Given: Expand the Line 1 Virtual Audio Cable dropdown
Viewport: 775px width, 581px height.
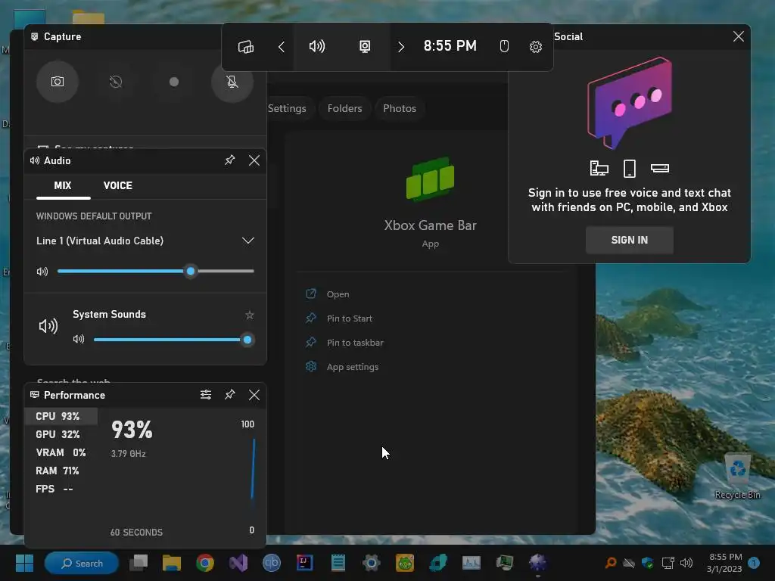Looking at the screenshot, I should tap(145, 241).
